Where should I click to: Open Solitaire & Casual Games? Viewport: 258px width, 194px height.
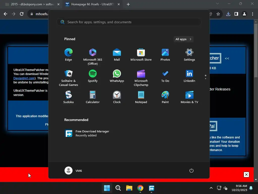69,78
